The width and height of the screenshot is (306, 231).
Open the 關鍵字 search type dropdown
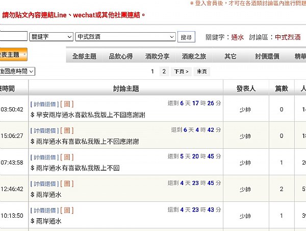click(51, 37)
